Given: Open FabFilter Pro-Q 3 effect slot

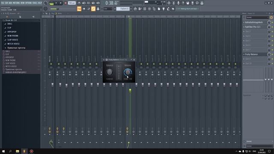Looking at the screenshot, I should point(253,27).
